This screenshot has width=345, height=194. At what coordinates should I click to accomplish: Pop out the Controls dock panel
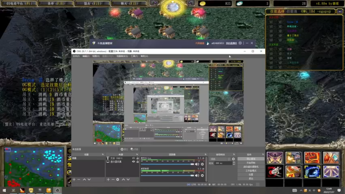coord(263,154)
